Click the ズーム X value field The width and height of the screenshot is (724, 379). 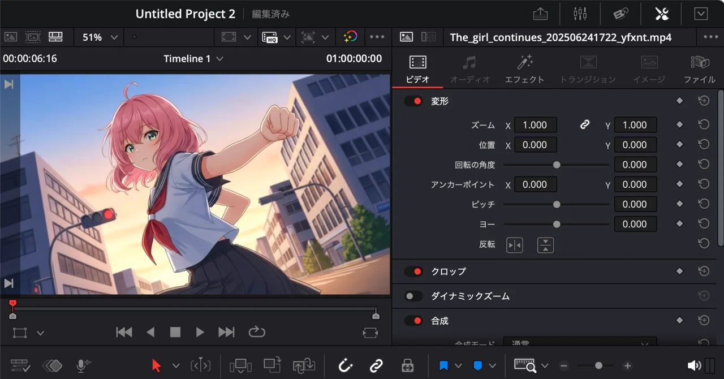coord(535,125)
